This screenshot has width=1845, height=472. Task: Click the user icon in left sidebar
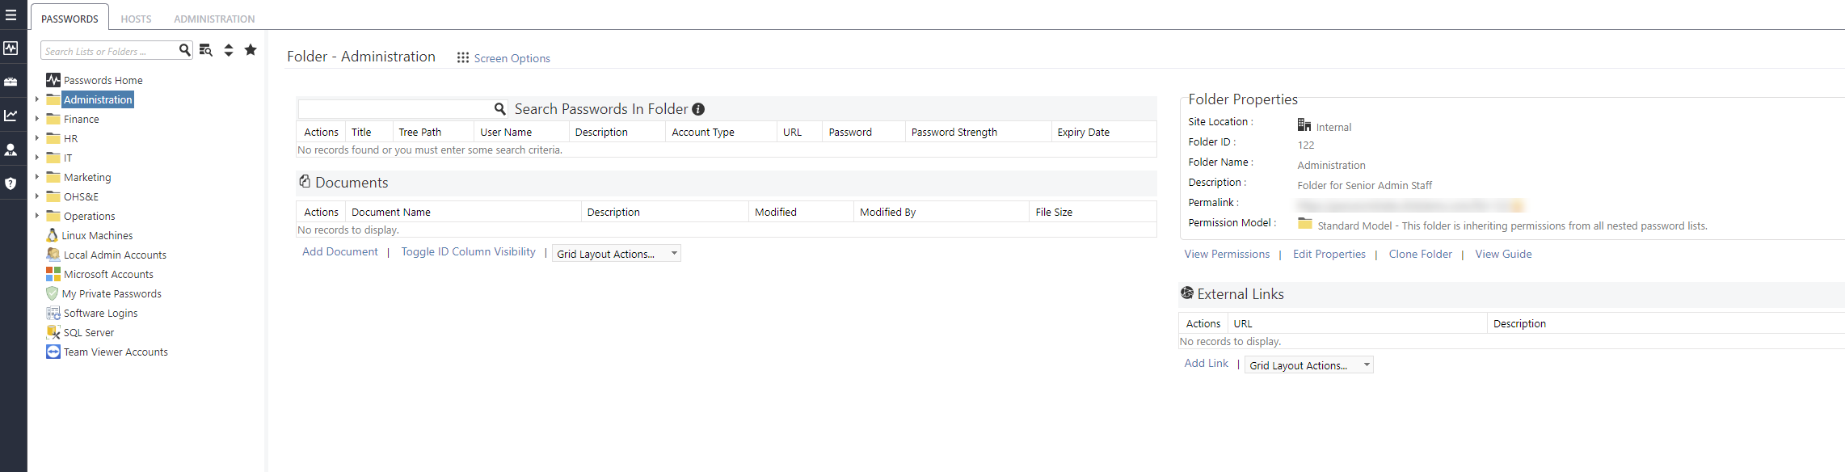(11, 150)
